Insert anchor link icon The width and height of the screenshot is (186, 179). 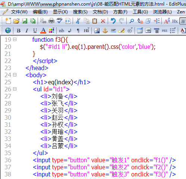[x=105, y=31]
